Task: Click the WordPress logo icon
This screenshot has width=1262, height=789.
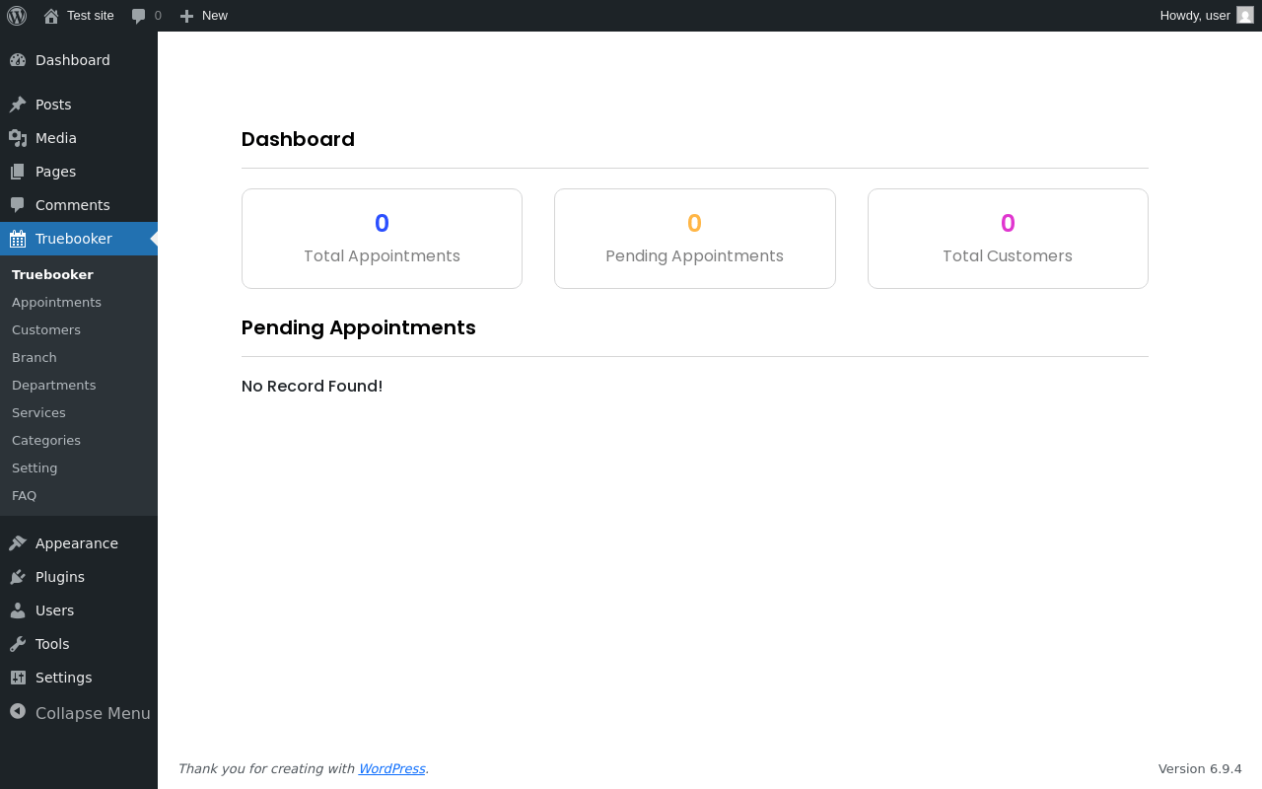Action: click(x=17, y=16)
